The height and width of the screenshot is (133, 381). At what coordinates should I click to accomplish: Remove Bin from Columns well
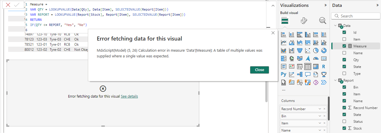[x=324, y=116]
